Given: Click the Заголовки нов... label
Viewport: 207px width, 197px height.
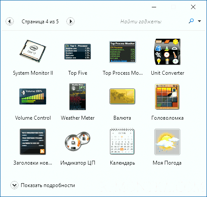Looking at the screenshot, I should click(x=33, y=163).
